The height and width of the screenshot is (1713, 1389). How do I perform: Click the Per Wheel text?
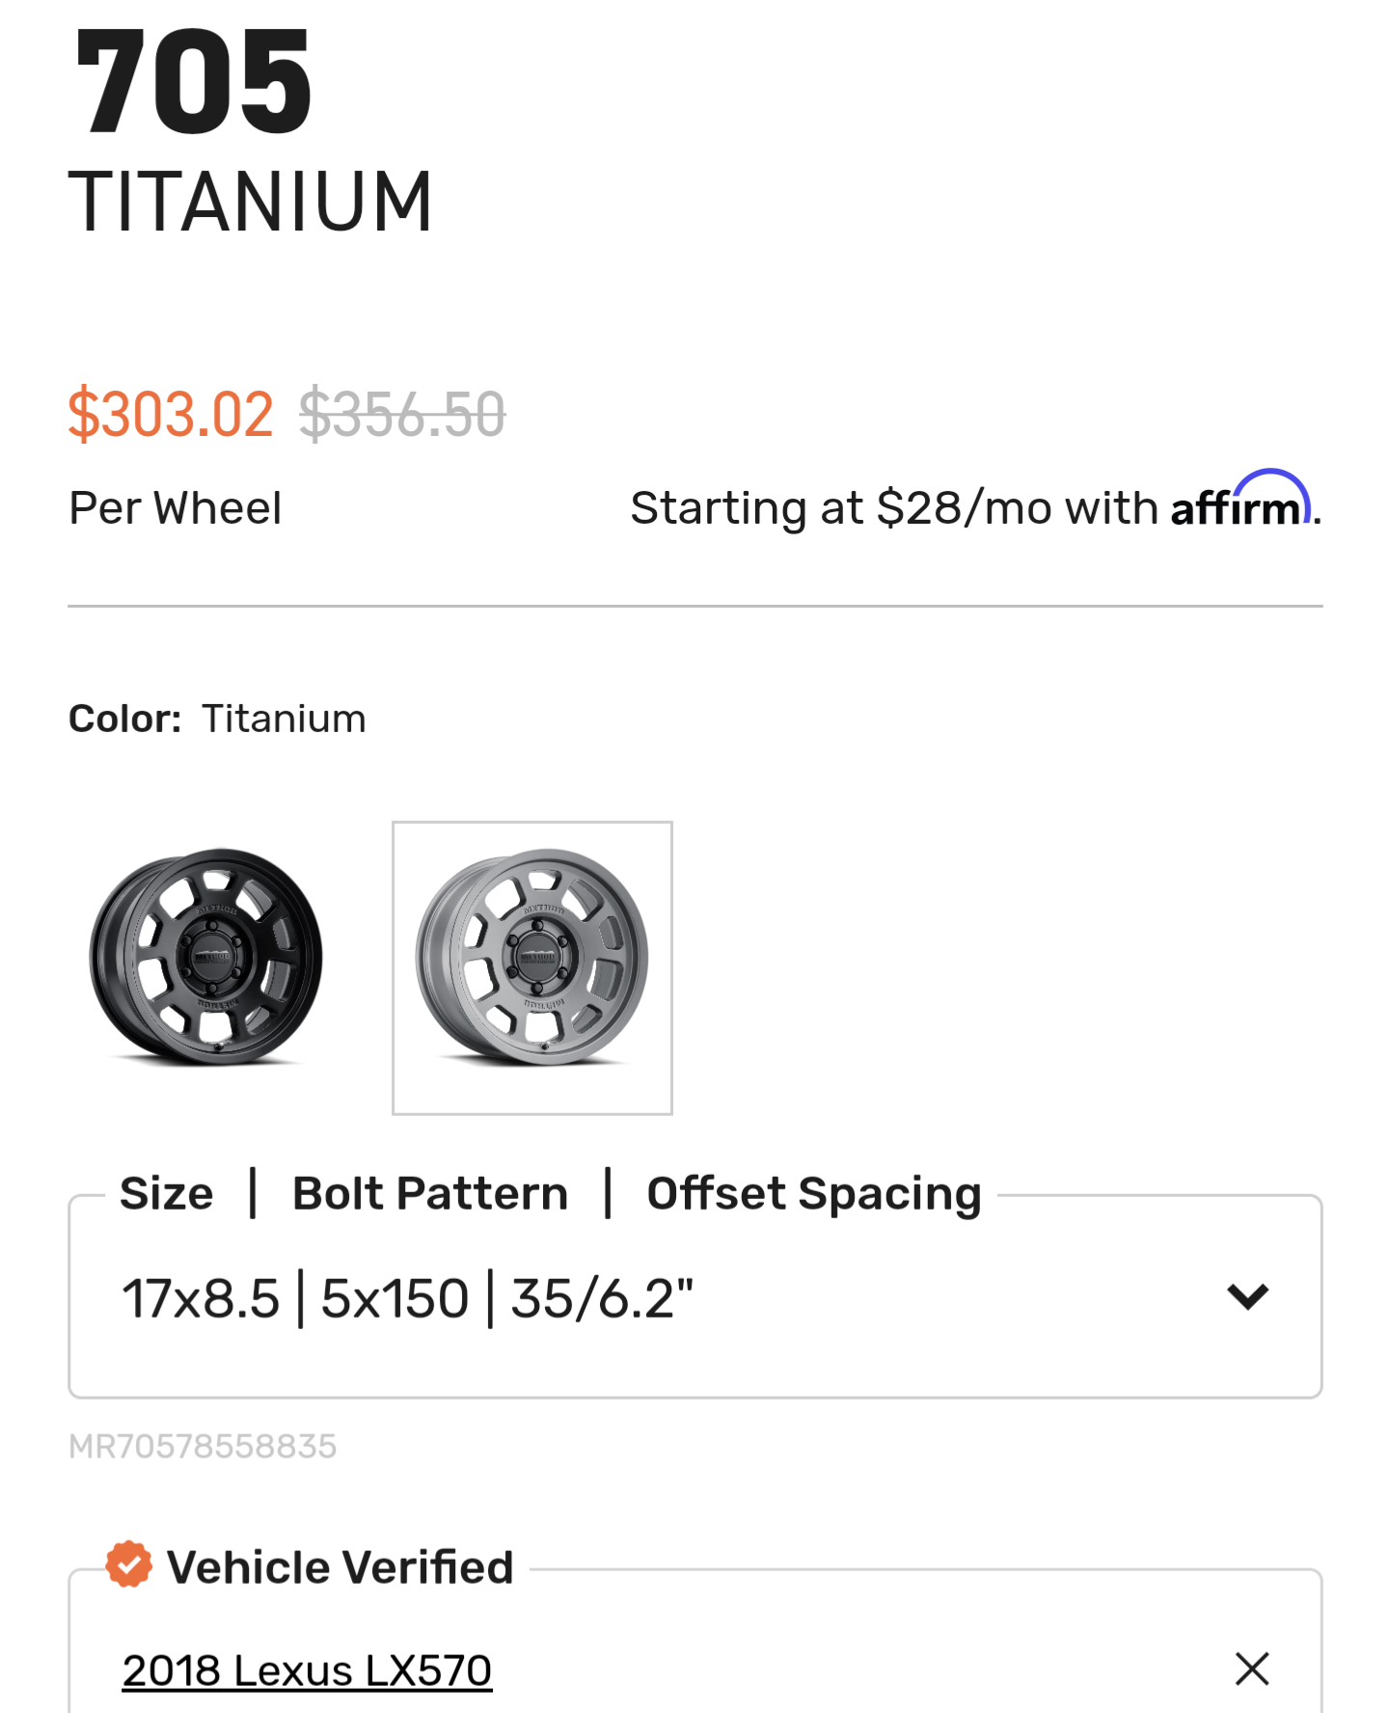175,507
